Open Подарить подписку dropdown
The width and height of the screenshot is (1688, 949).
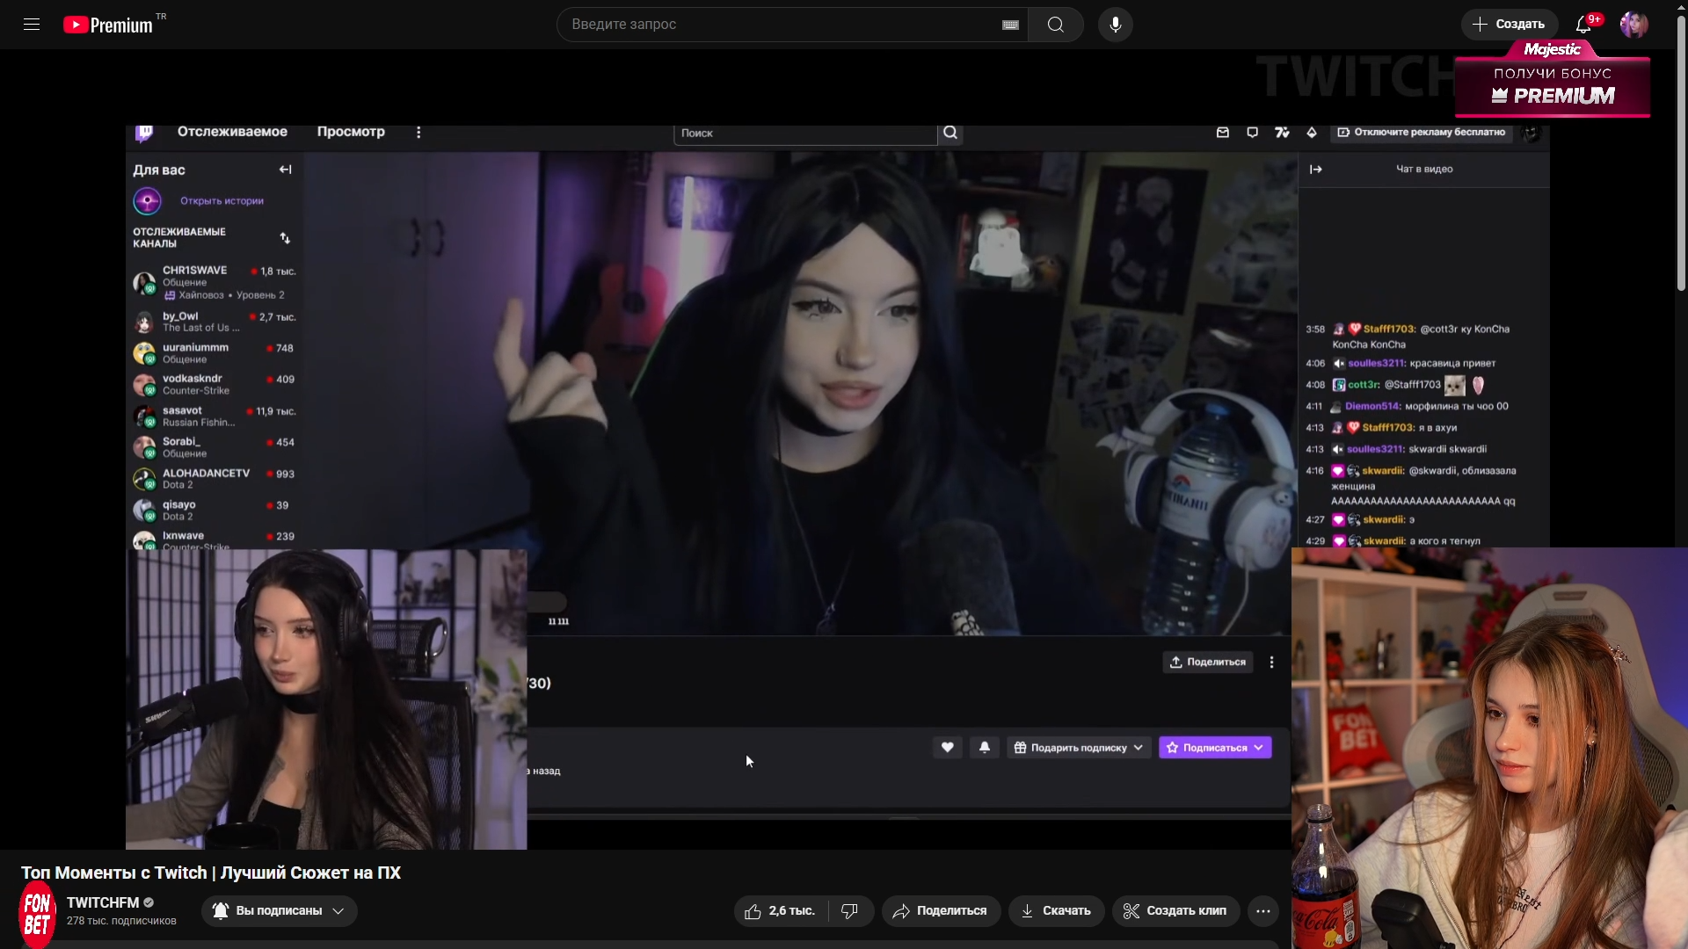tap(1079, 748)
